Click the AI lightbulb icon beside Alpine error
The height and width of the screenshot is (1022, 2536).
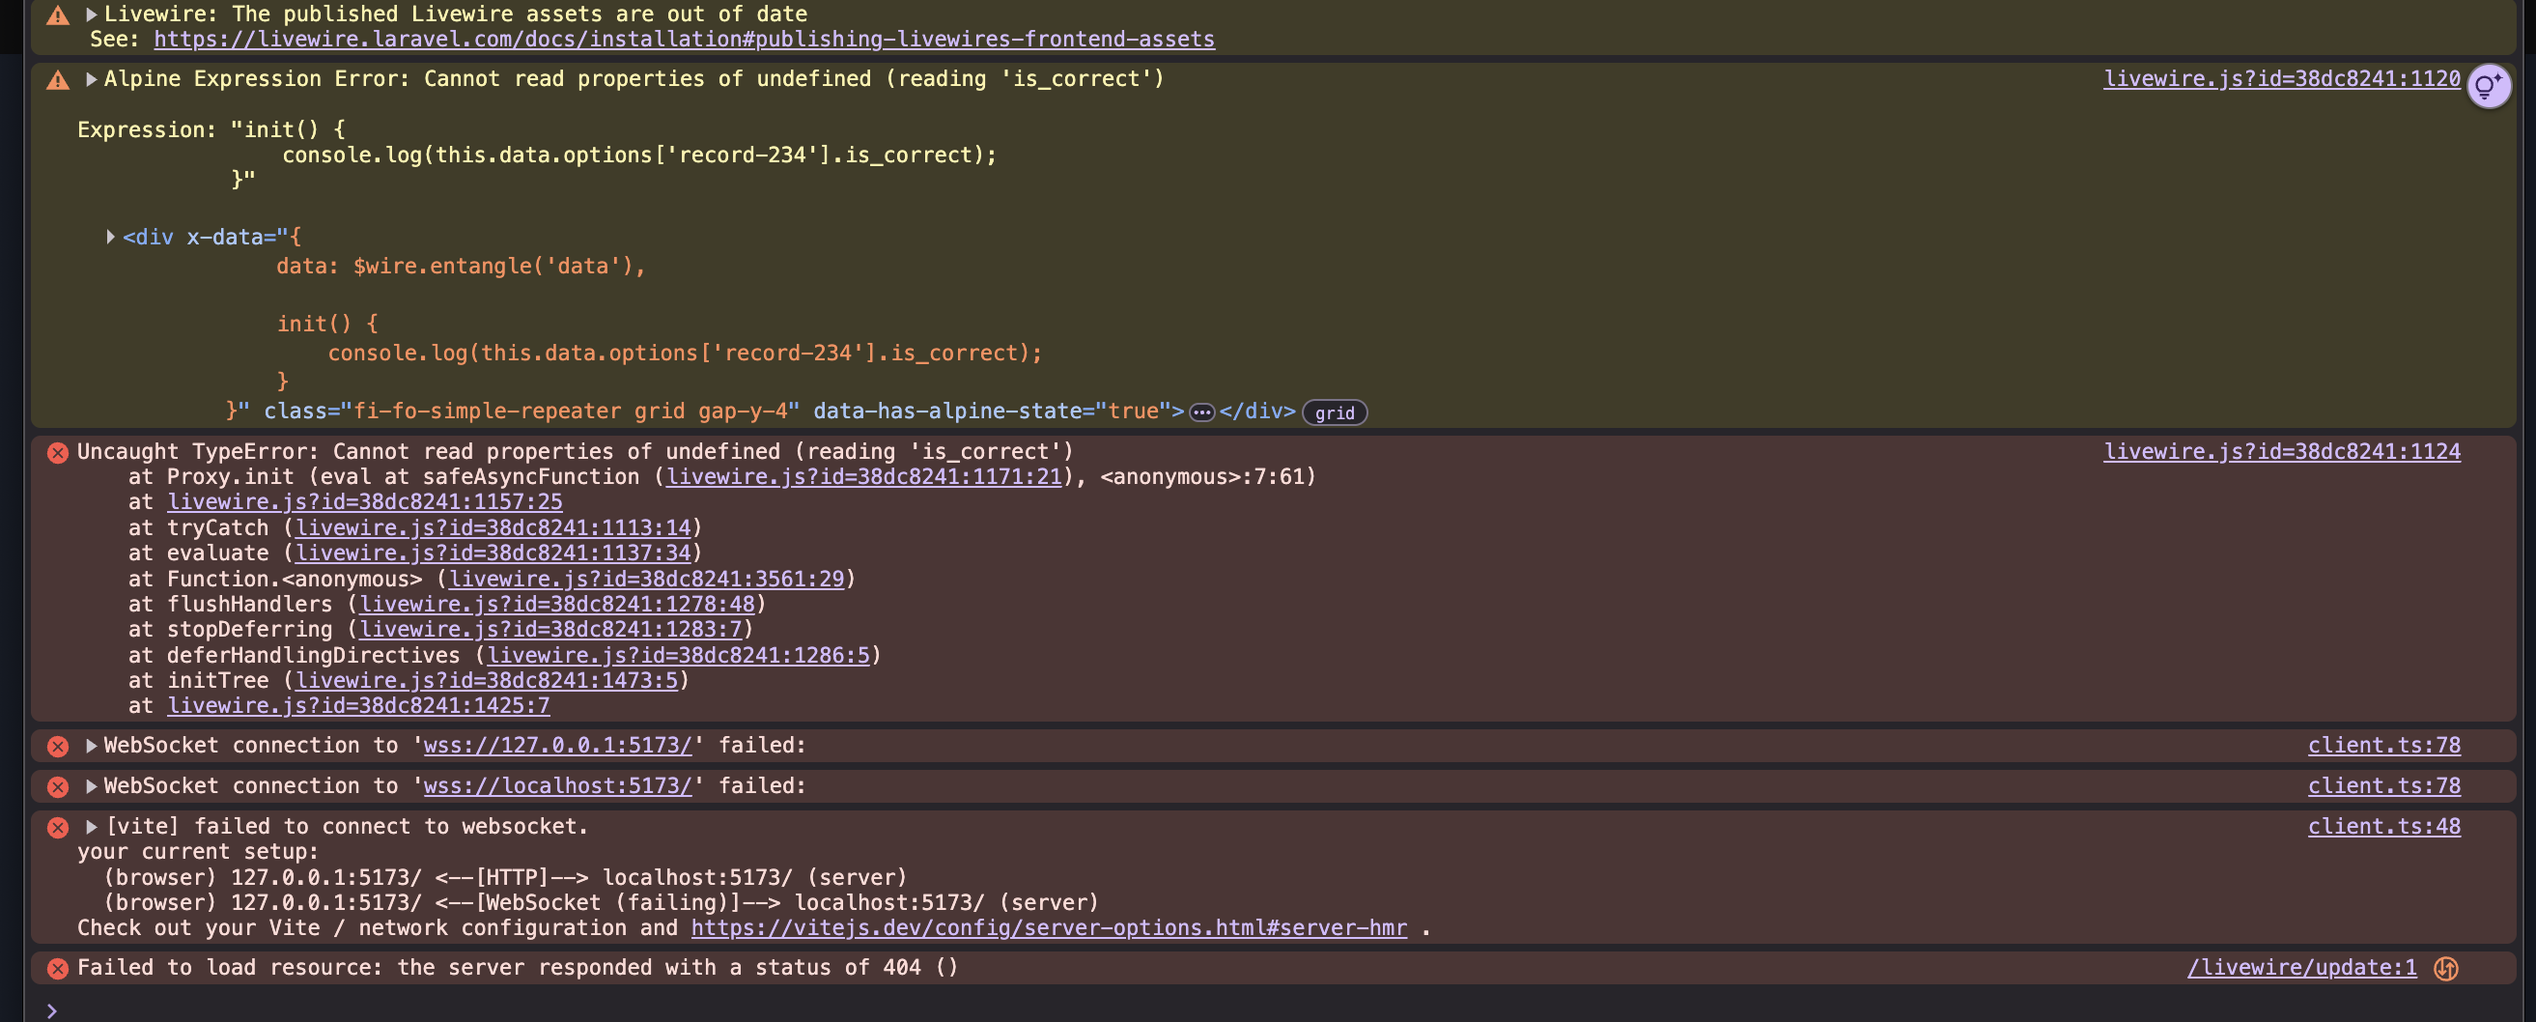click(x=2488, y=87)
